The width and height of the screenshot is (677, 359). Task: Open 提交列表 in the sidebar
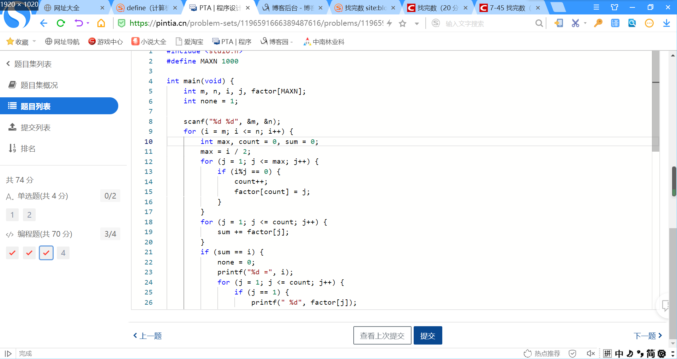pyautogui.click(x=30, y=128)
